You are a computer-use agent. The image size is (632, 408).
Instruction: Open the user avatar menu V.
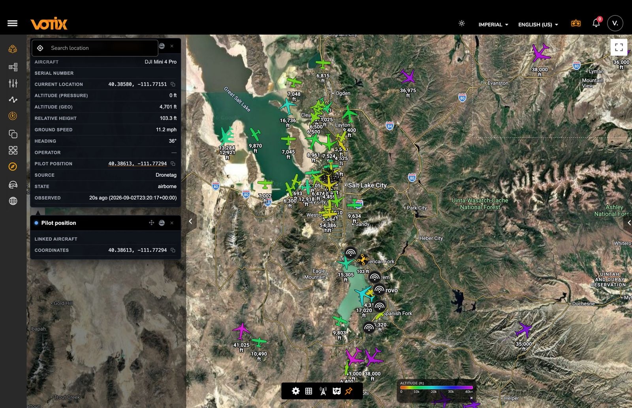pos(615,23)
